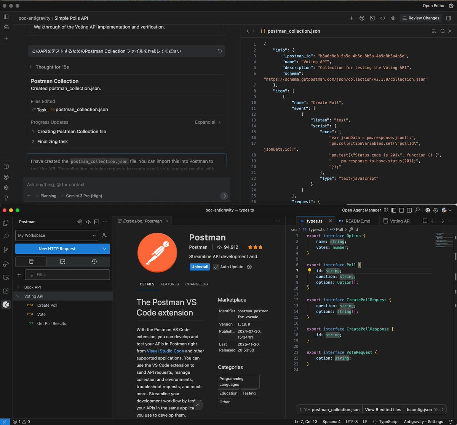The width and height of the screenshot is (457, 425).
Task: Open the FEATURES tab of the extension
Action: pos(170,284)
